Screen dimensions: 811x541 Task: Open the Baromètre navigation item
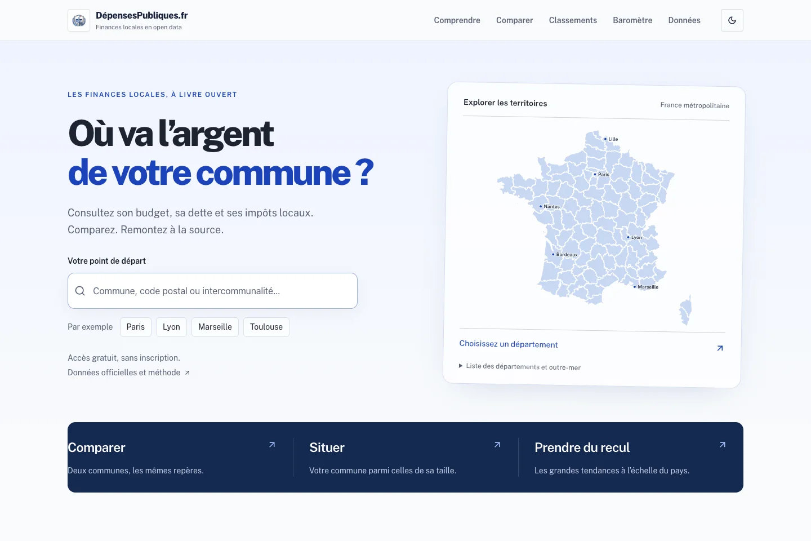(632, 20)
